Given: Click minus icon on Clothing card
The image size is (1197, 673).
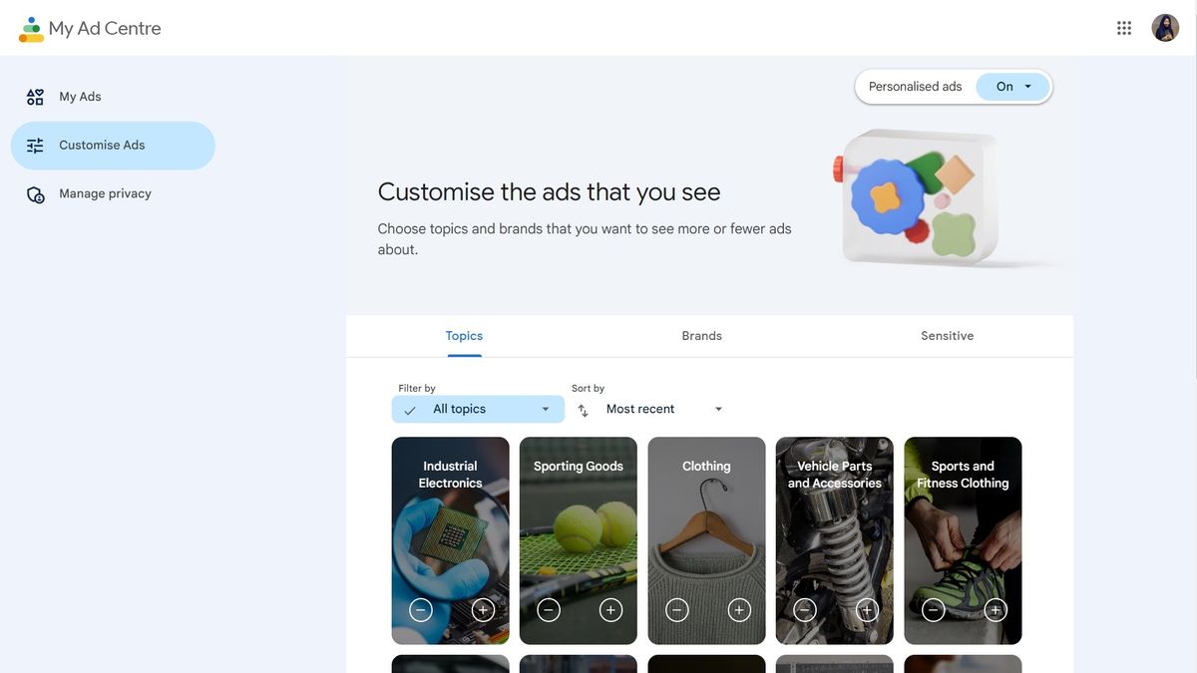Looking at the screenshot, I should click(x=677, y=609).
